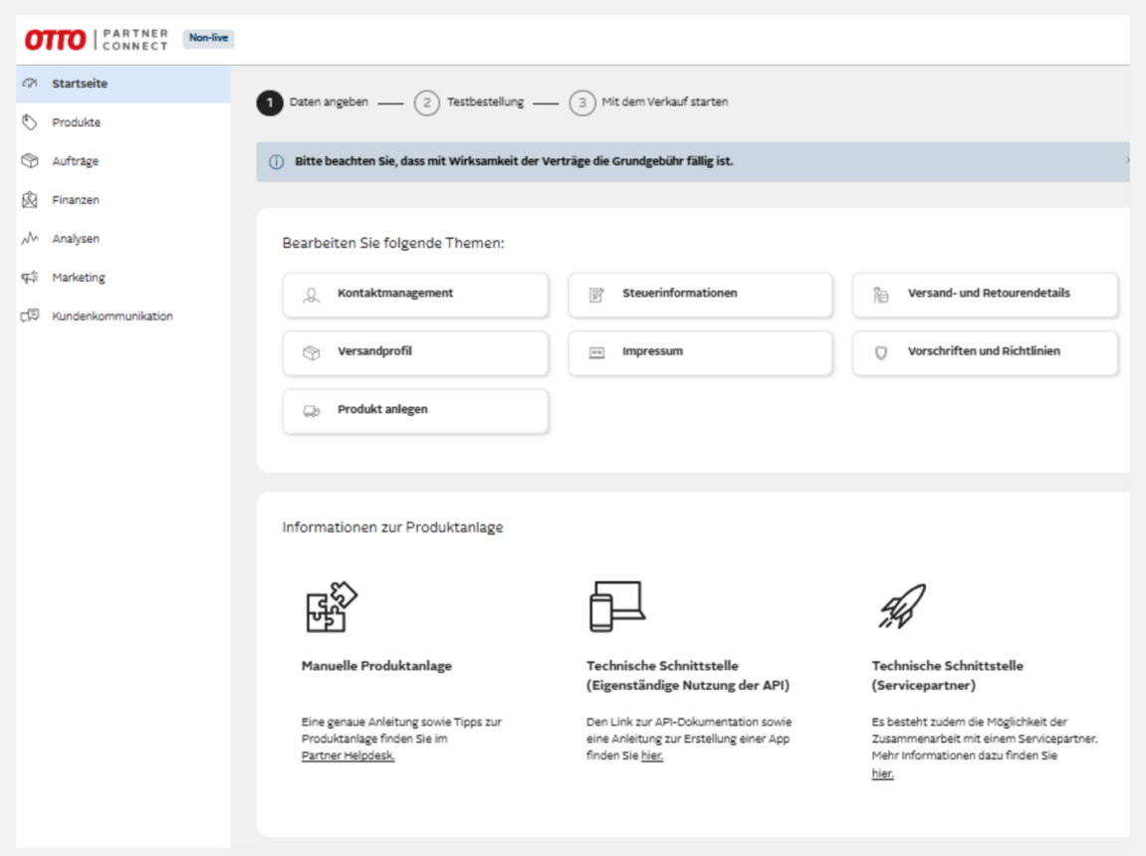The image size is (1146, 856).
Task: Select the Versandprofil package icon
Action: click(312, 351)
